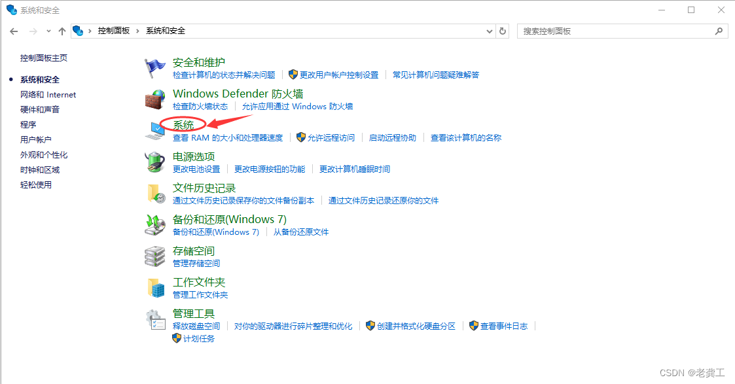Open 文件历史记录 via its history icon
Image resolution: width=735 pixels, height=384 pixels.
point(155,192)
